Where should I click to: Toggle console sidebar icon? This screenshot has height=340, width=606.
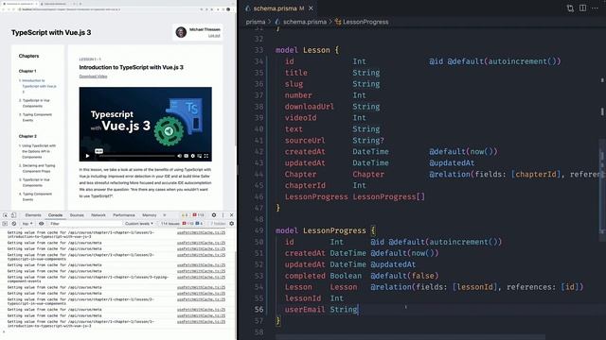point(5,224)
